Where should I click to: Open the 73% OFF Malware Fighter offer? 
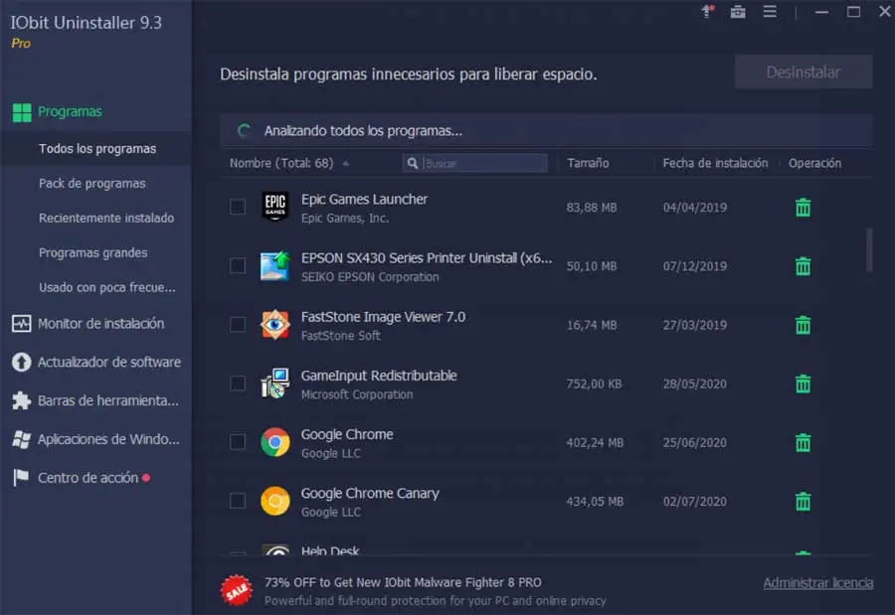pyautogui.click(x=403, y=582)
